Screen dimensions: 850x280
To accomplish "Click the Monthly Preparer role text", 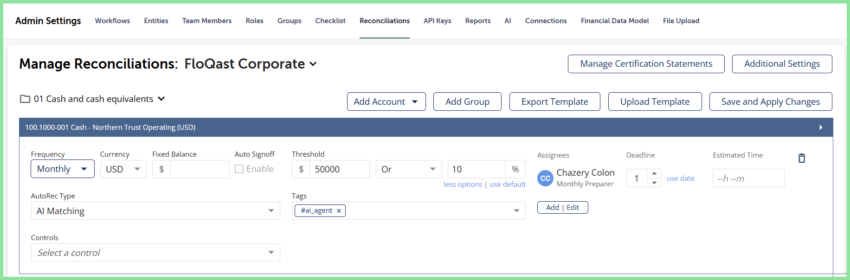I will click(x=585, y=184).
